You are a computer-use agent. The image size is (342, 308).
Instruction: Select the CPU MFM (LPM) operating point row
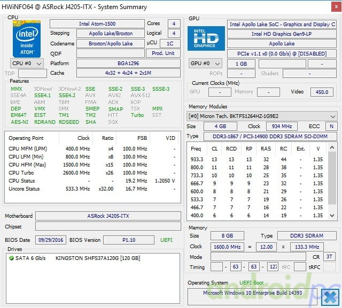(x=92, y=149)
